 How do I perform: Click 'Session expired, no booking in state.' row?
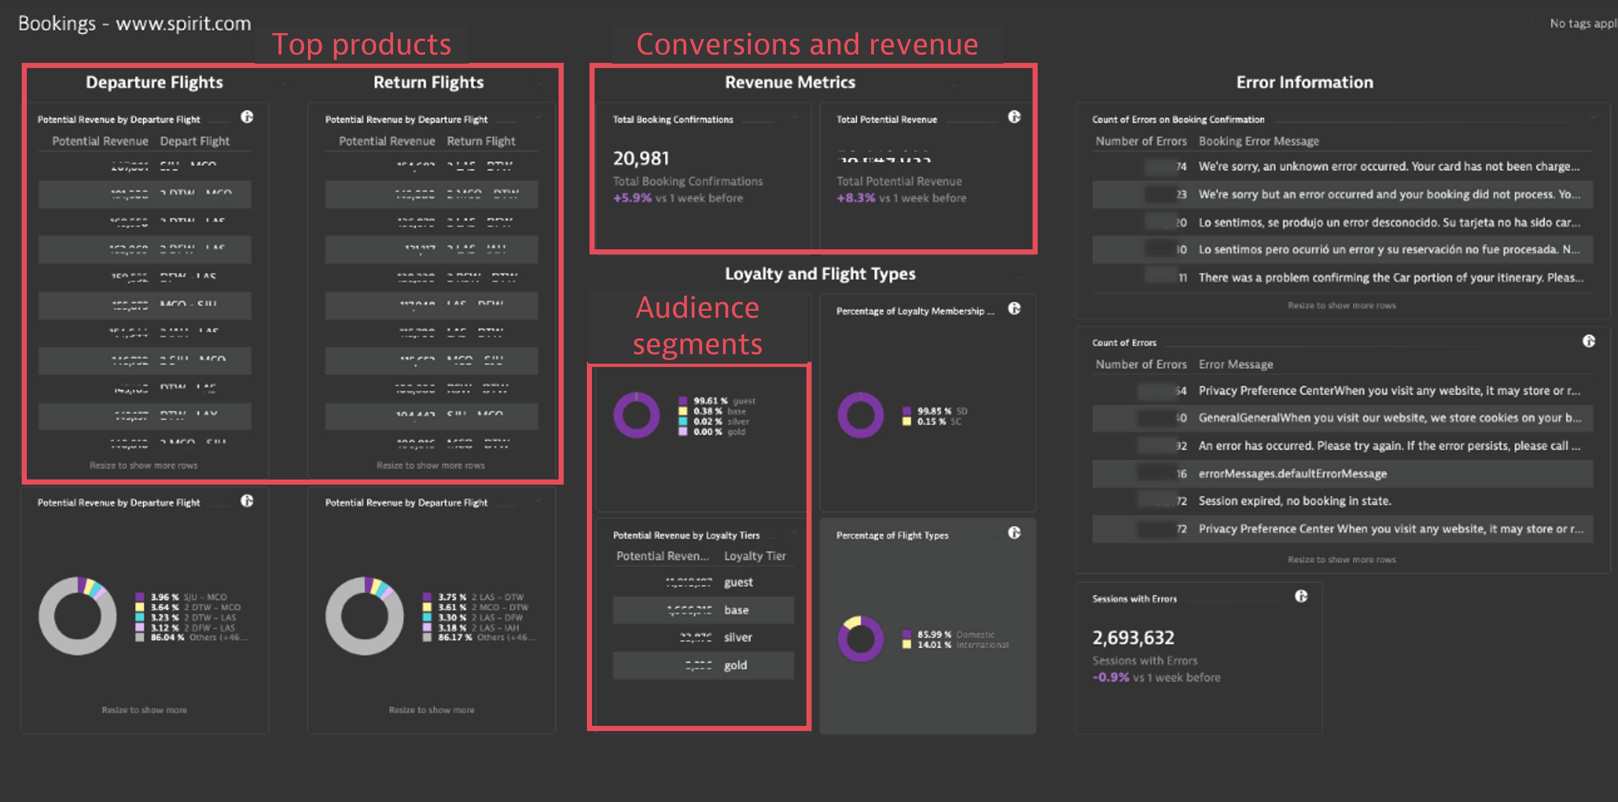1343,501
